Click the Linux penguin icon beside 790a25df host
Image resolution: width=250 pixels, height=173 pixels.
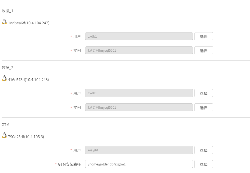pos(4,135)
